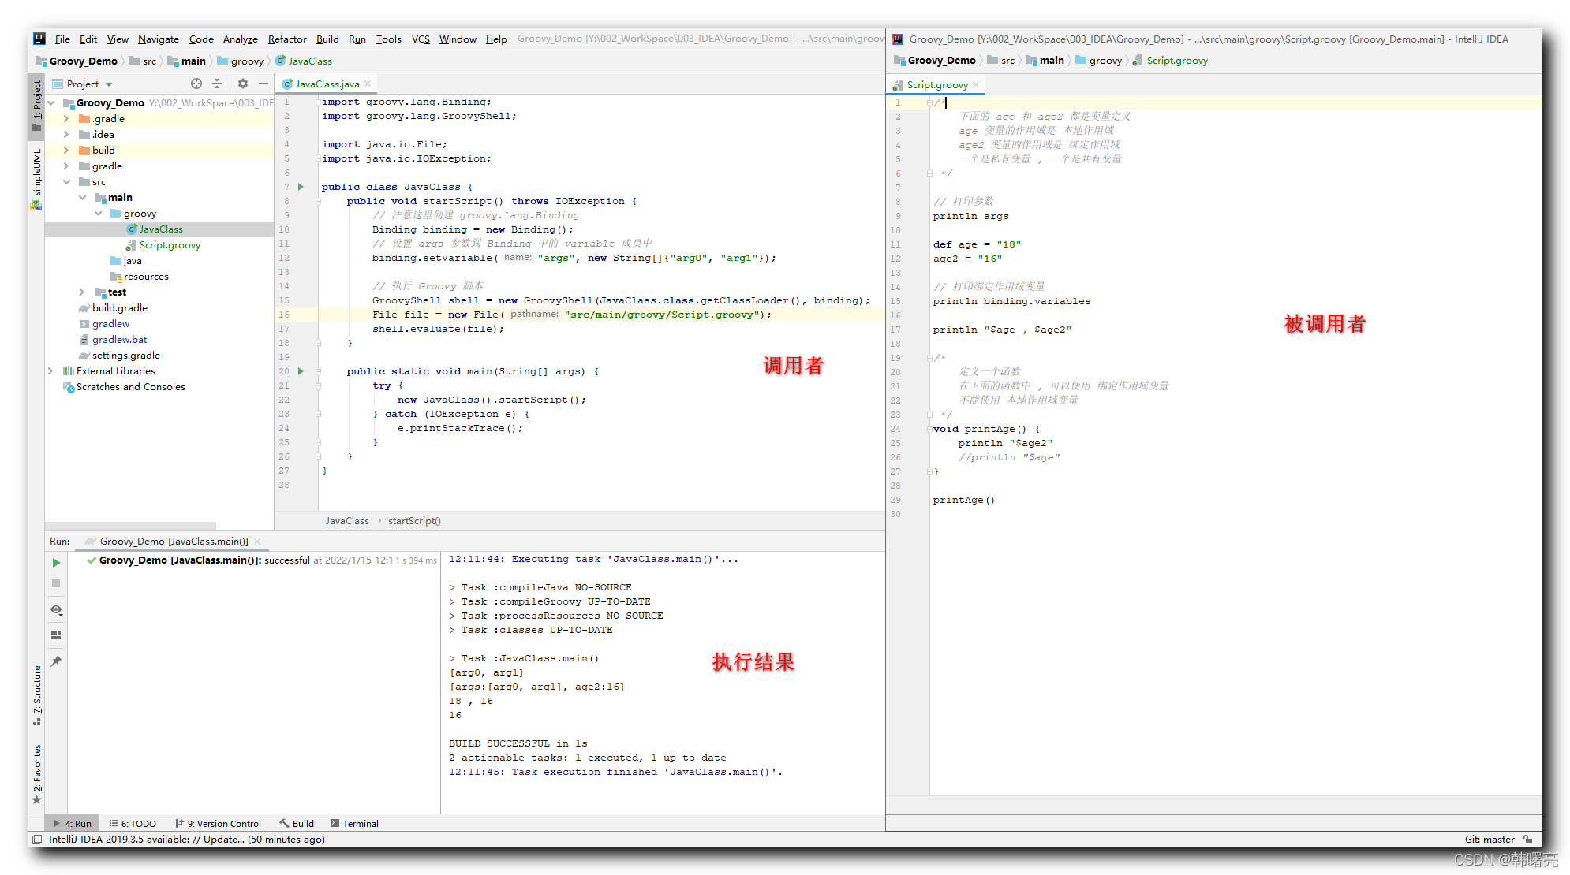The image size is (1570, 875).
Task: Expand External Libraries node
Action: (51, 371)
